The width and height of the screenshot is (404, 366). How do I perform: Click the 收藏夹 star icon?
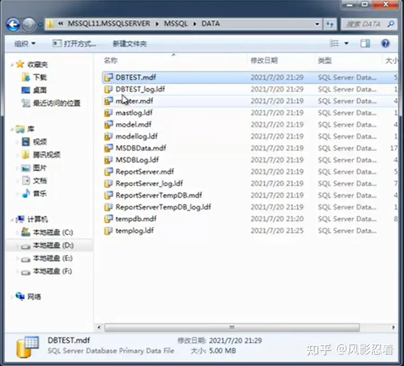coord(20,64)
